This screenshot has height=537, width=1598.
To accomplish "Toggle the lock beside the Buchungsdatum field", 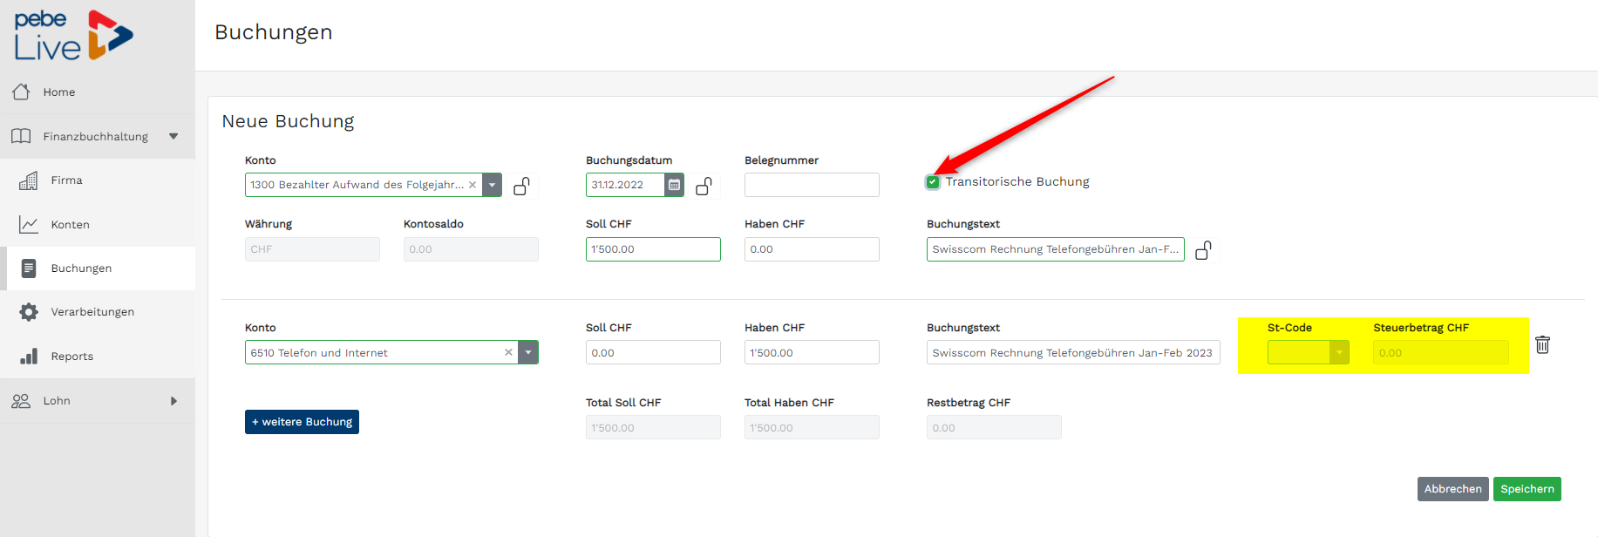I will 704,186.
